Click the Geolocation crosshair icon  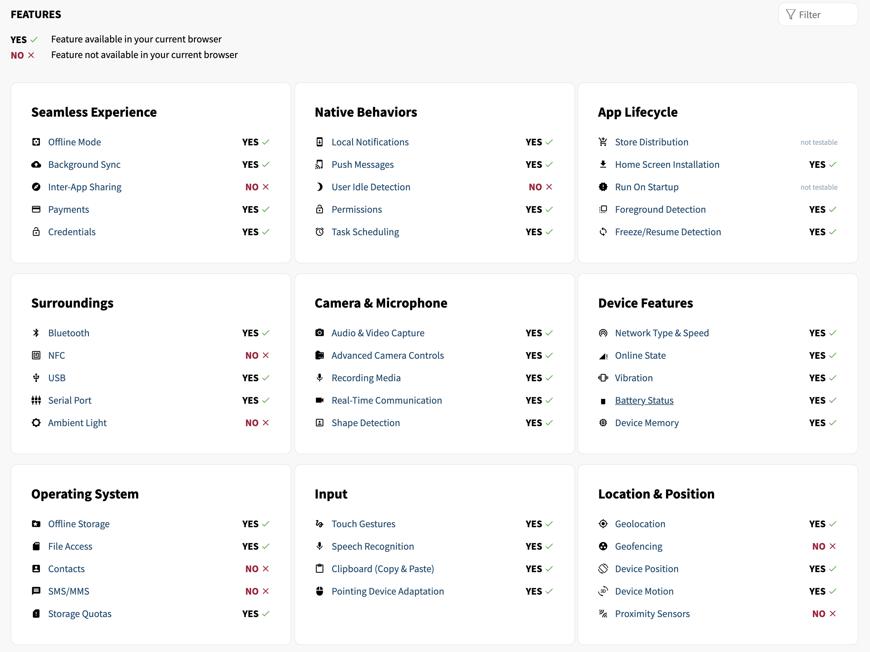click(603, 524)
